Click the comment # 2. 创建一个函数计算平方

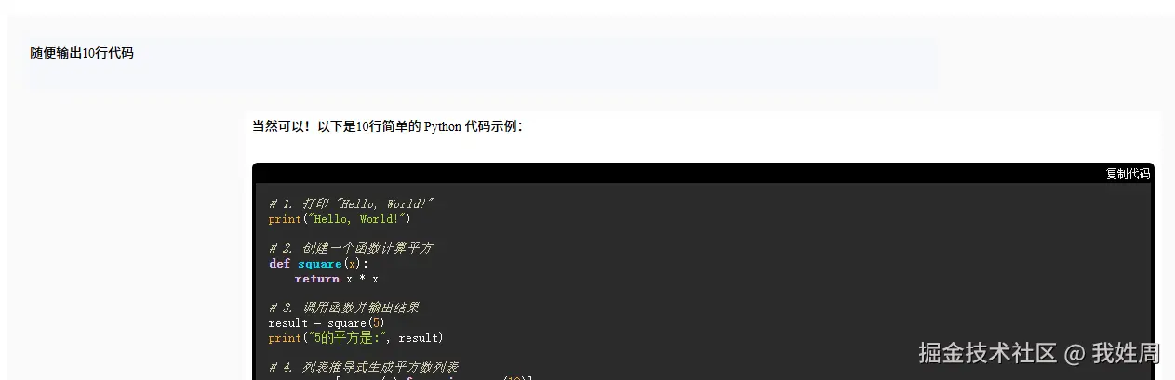coord(351,248)
